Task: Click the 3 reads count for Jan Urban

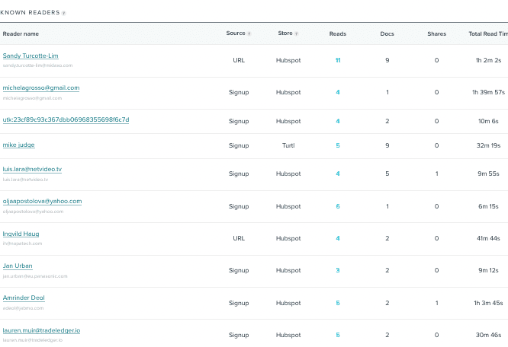Action: pos(338,270)
